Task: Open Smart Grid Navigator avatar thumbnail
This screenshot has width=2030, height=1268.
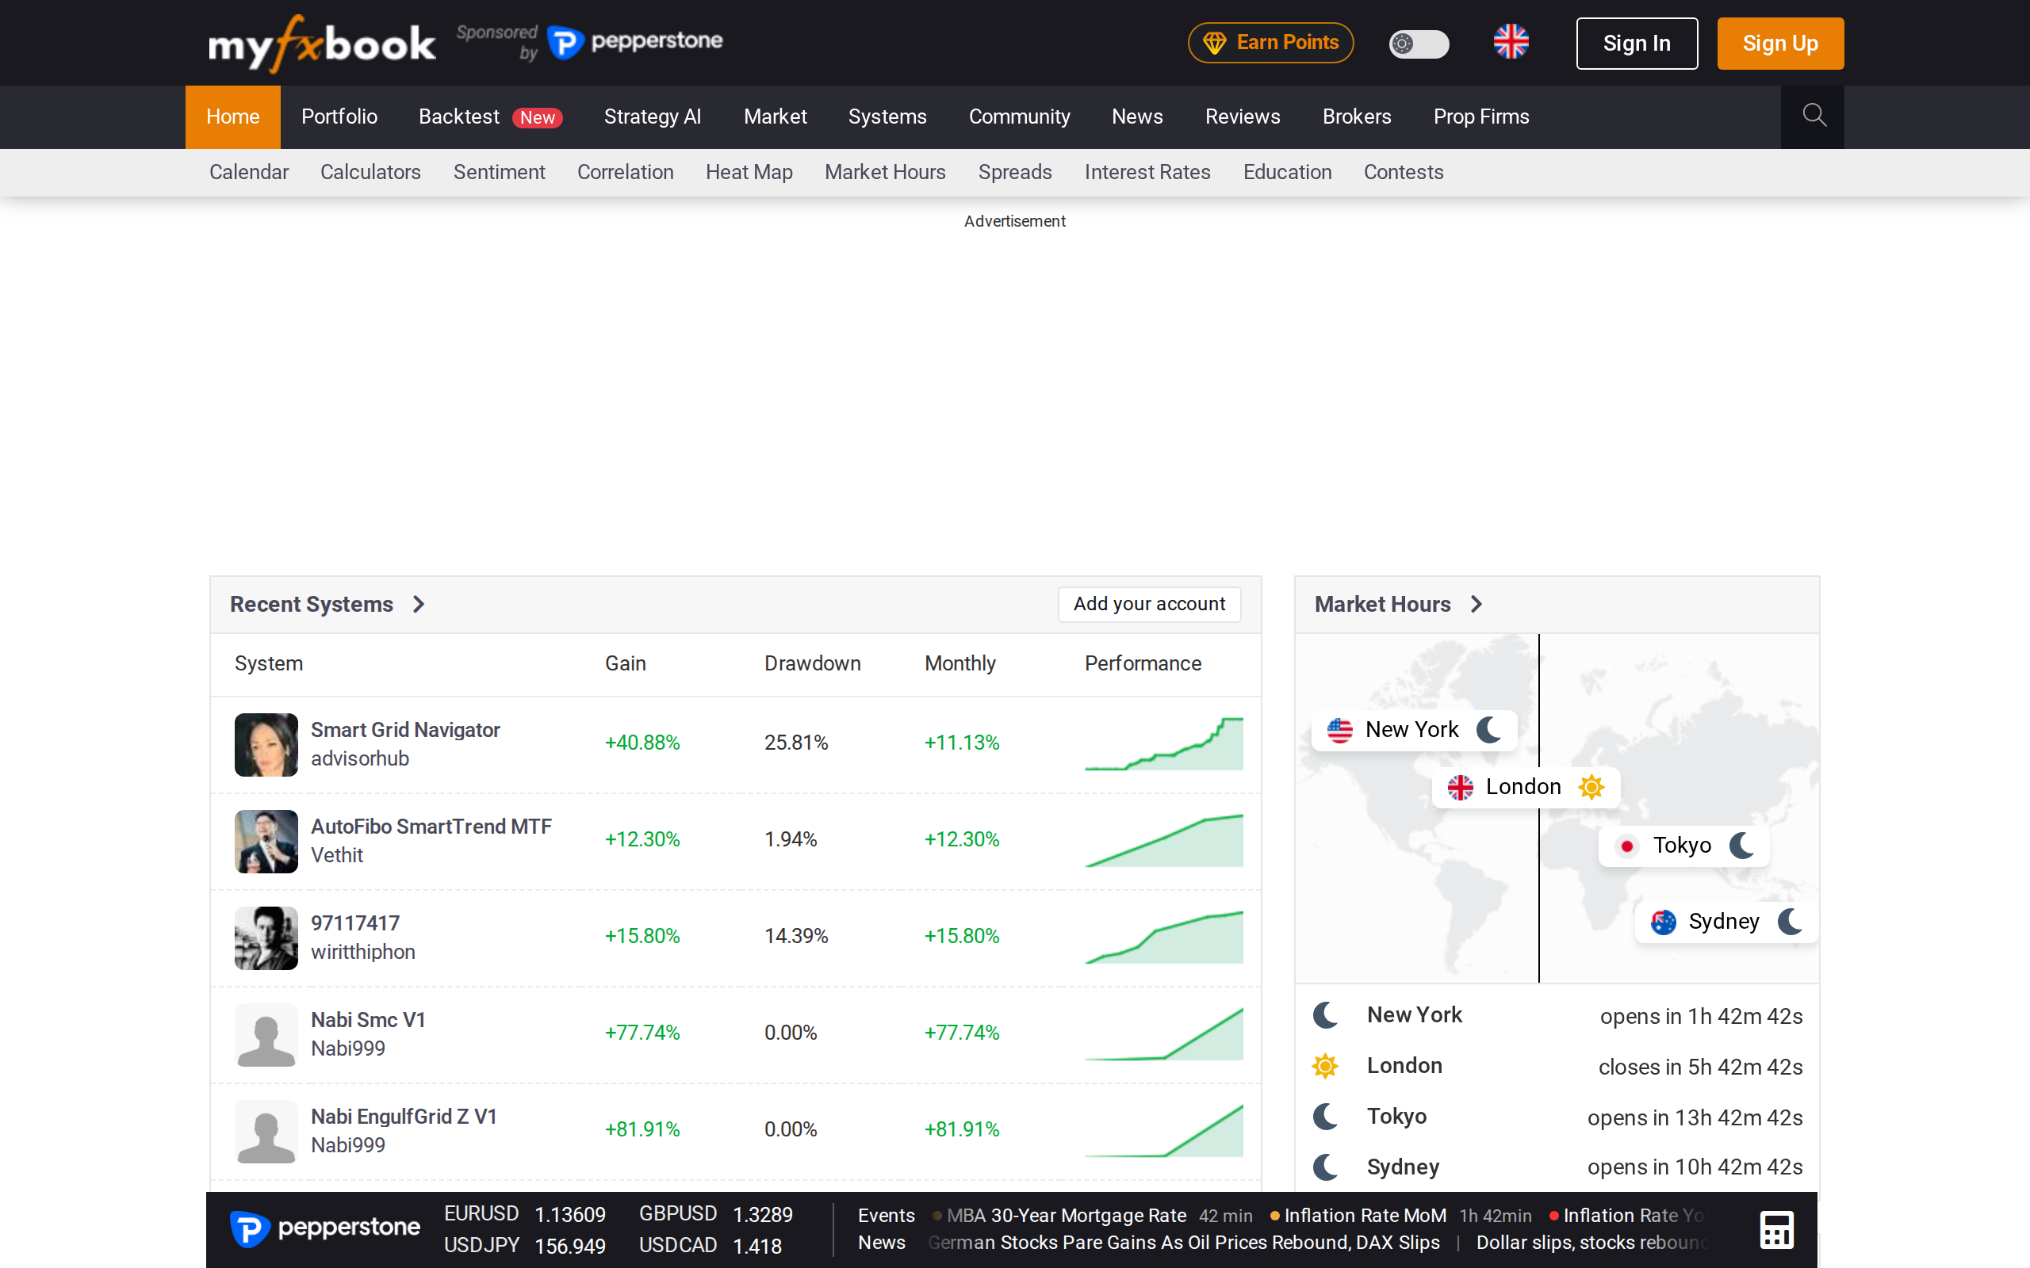Action: (266, 745)
